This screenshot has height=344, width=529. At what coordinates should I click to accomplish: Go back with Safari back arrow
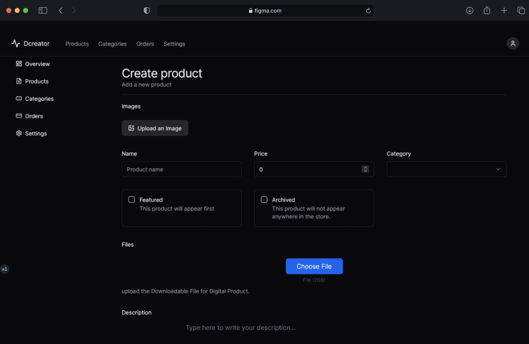click(x=61, y=10)
